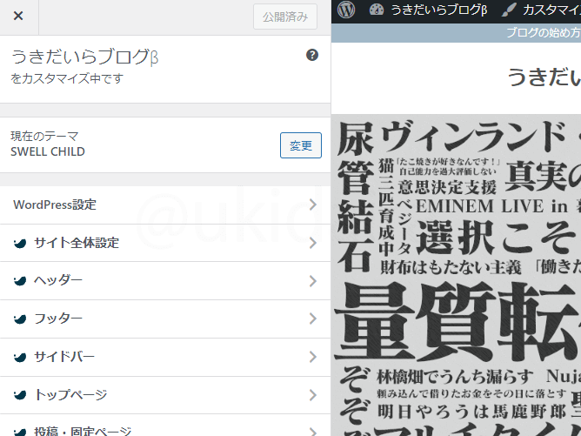Open the 投稿・固定ページ section

(x=165, y=426)
